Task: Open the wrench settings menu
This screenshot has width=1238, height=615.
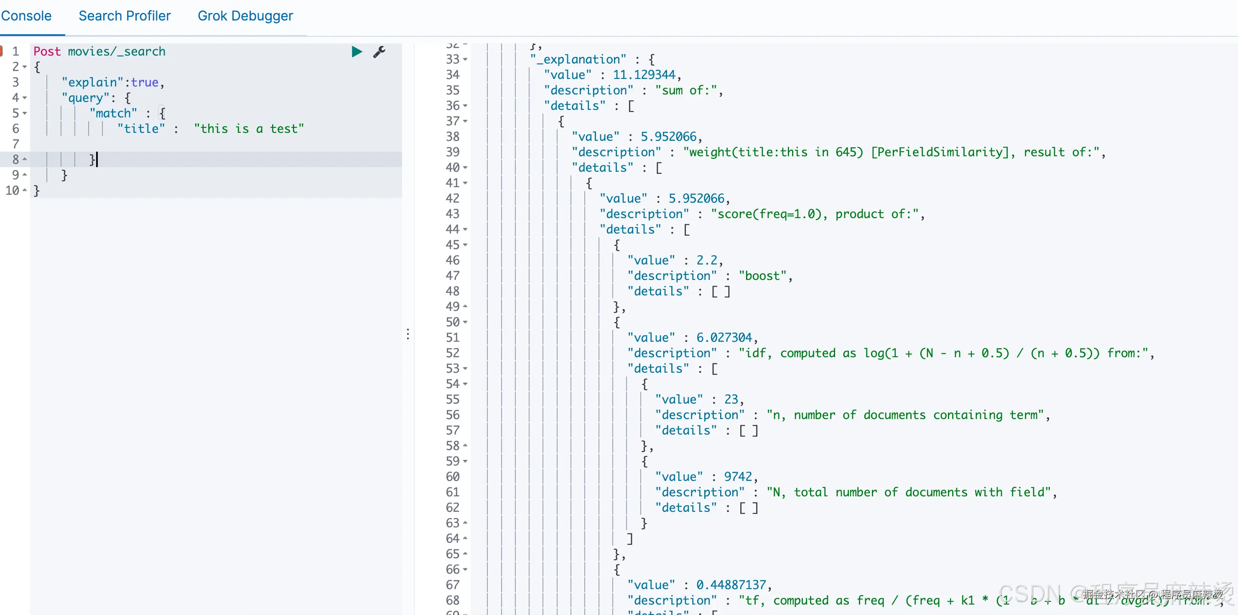Action: pyautogui.click(x=379, y=52)
